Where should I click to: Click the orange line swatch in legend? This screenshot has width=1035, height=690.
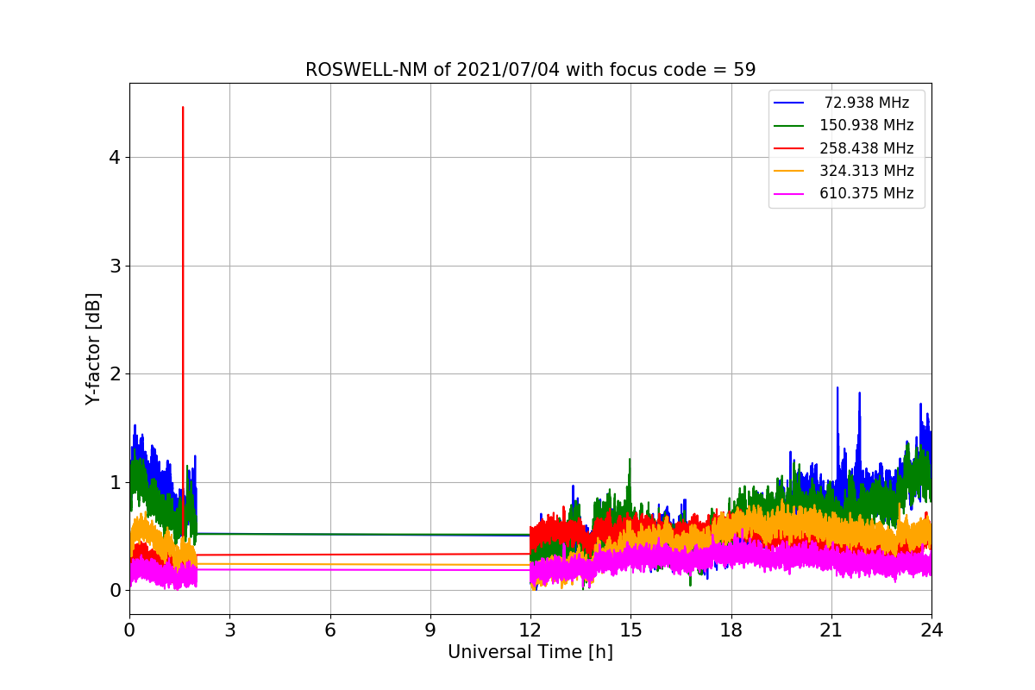789,171
